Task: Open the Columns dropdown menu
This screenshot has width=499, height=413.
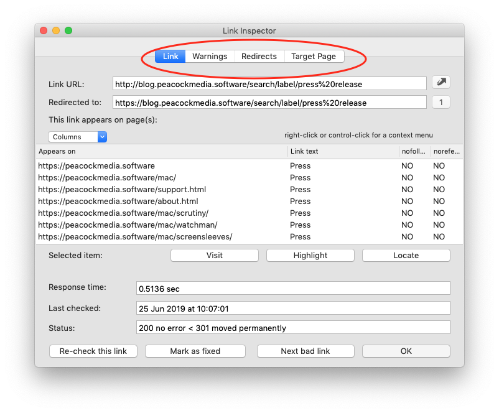Action: pos(77,137)
